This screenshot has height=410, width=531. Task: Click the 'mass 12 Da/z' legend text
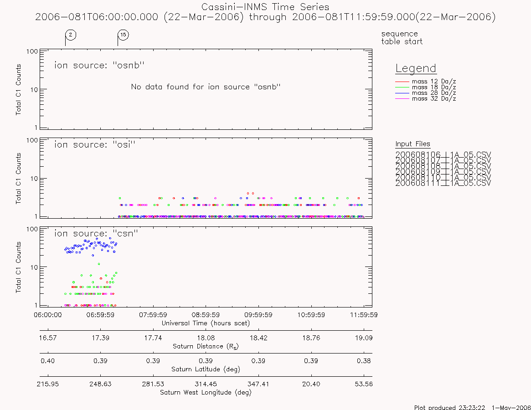click(434, 82)
